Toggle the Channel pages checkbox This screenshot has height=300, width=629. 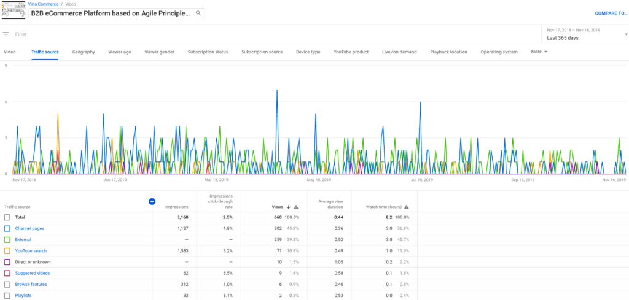point(7,229)
